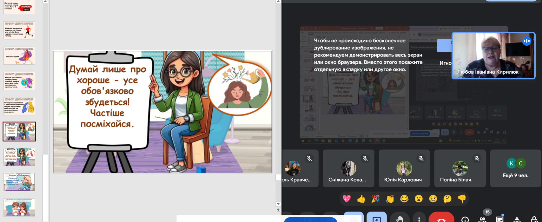Toggle the raise hand button

coord(400,218)
